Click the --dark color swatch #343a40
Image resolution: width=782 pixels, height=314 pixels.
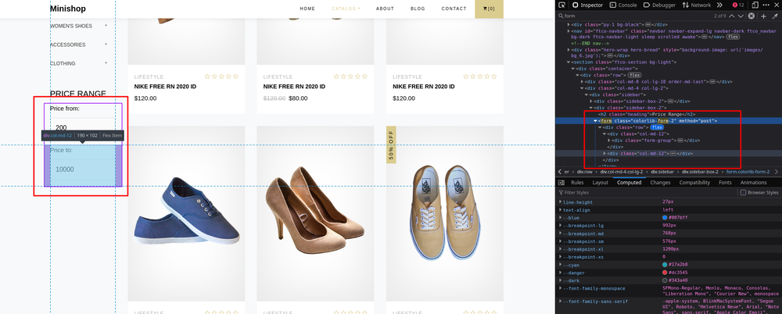pyautogui.click(x=665, y=280)
